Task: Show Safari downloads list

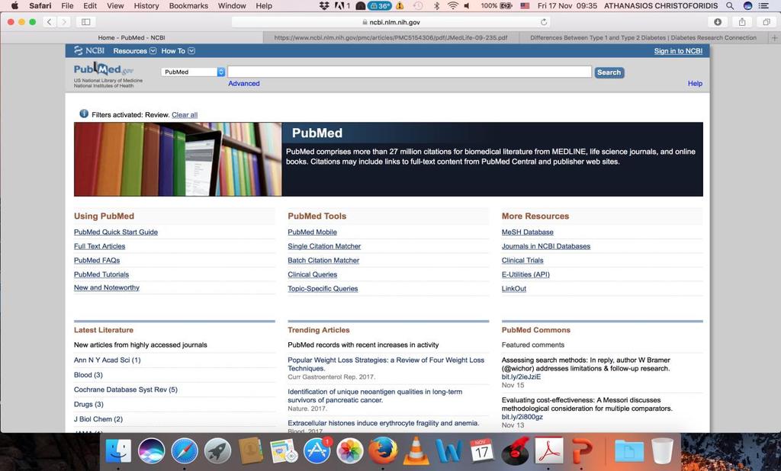Action: tap(717, 22)
